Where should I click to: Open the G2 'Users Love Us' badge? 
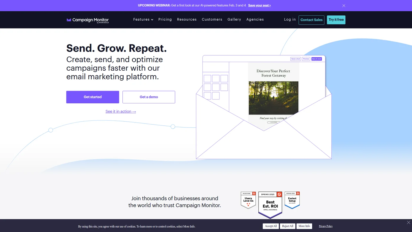(x=248, y=200)
